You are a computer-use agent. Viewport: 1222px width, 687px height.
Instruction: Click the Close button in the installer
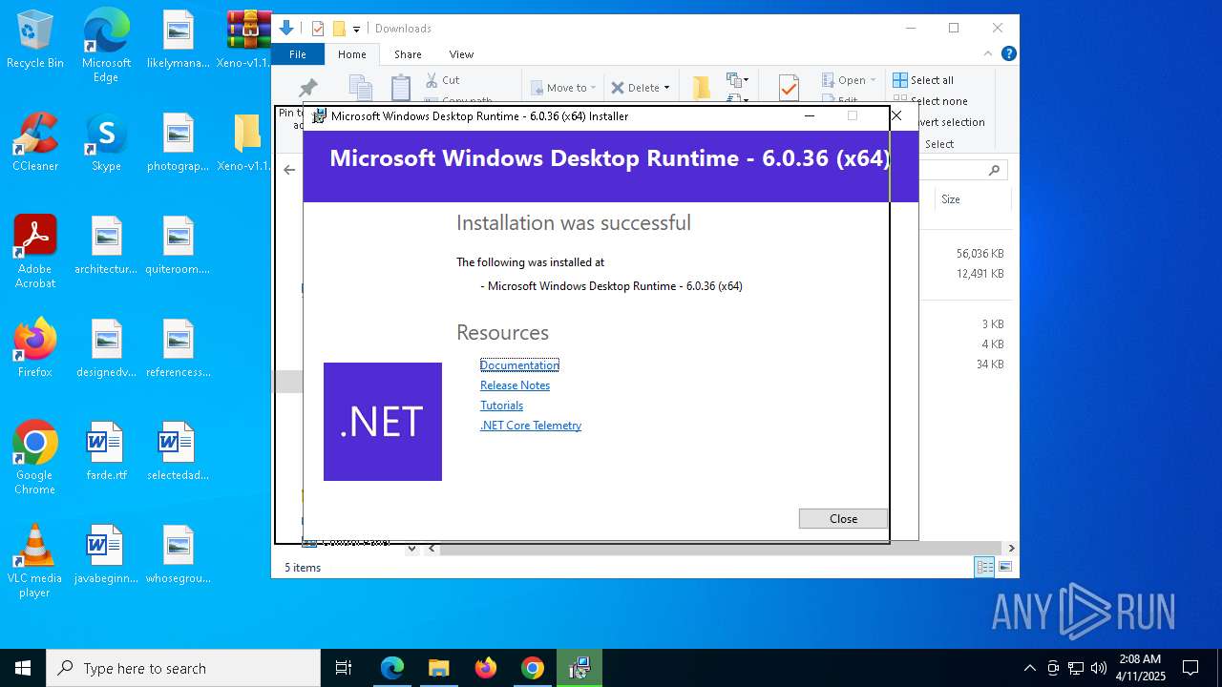point(843,518)
